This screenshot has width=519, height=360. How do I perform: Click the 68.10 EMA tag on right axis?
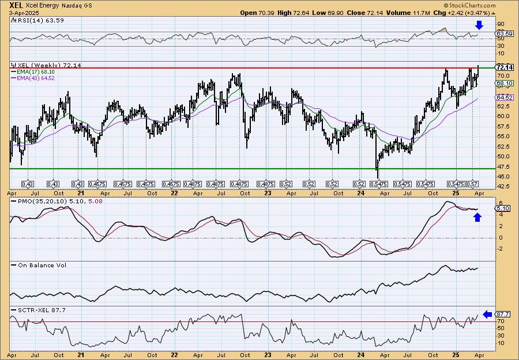click(505, 84)
